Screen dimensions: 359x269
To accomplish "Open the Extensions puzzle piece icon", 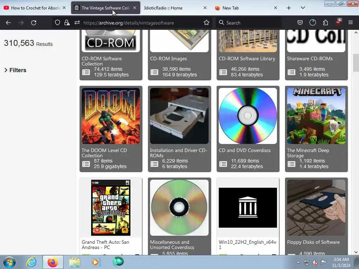I will coord(325,22).
